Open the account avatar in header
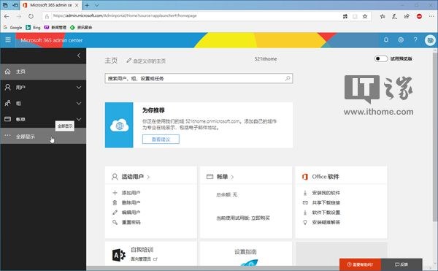 (430, 40)
